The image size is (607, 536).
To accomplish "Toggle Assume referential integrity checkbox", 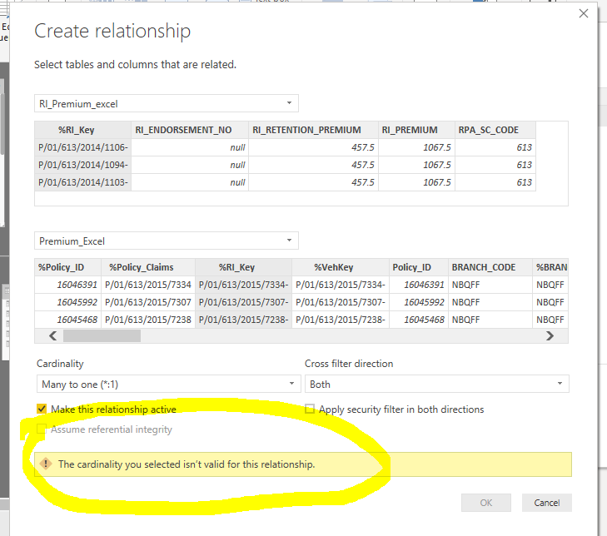I will click(42, 429).
